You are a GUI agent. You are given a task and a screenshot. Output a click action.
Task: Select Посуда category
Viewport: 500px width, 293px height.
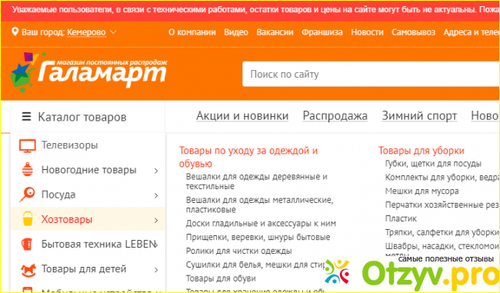pyautogui.click(x=58, y=195)
